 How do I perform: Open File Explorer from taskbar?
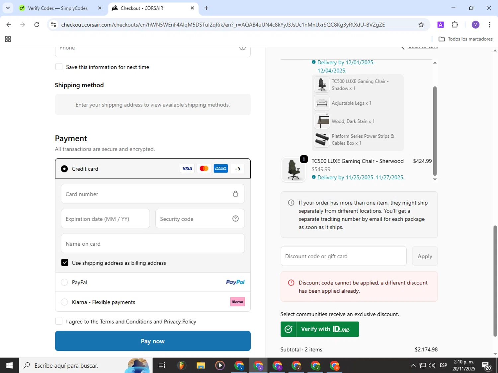pos(201,365)
